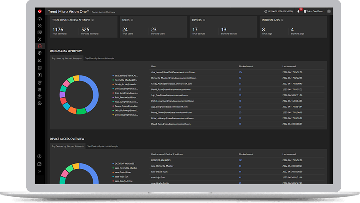Toggle sase-Jojo-Sun legend entry

pyautogui.click(x=121, y=177)
